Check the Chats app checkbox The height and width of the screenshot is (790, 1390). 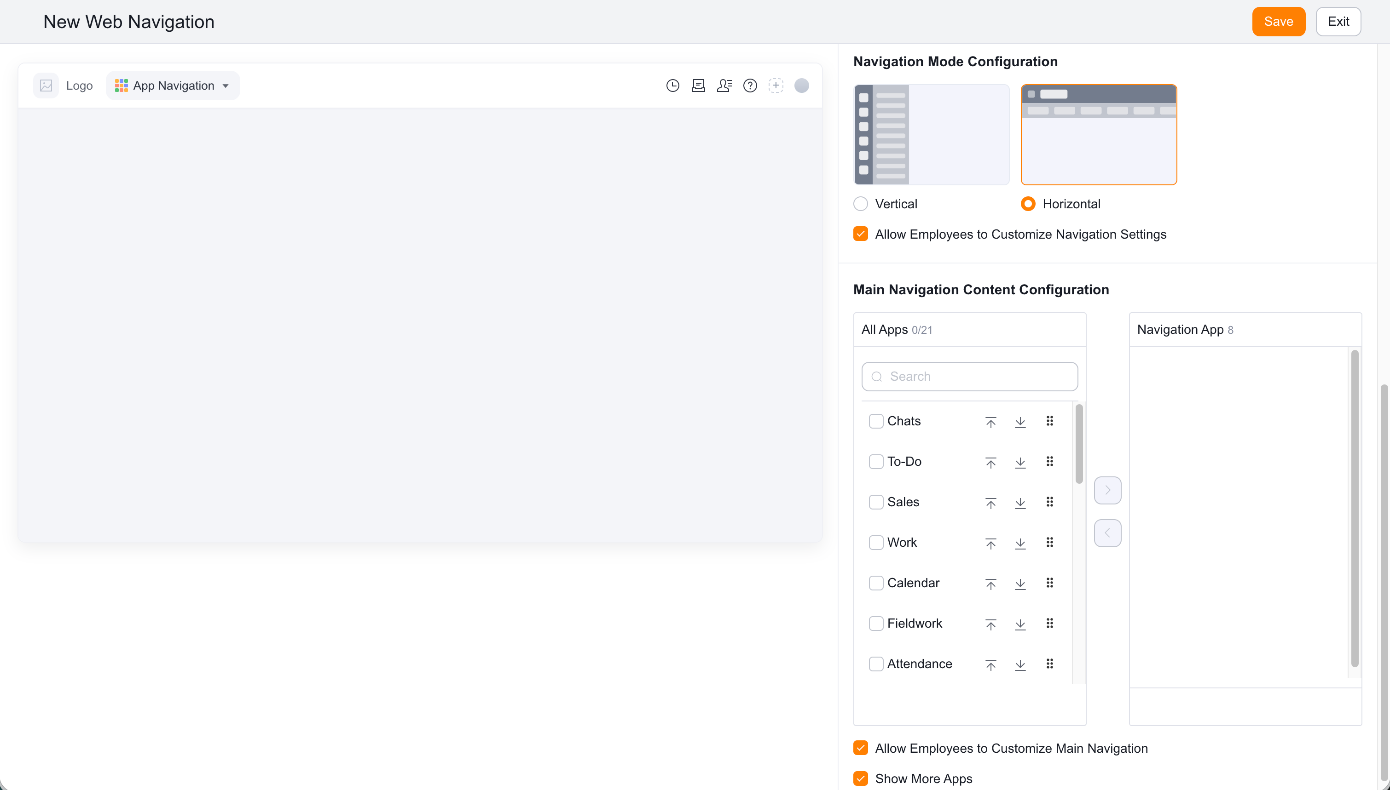click(876, 421)
